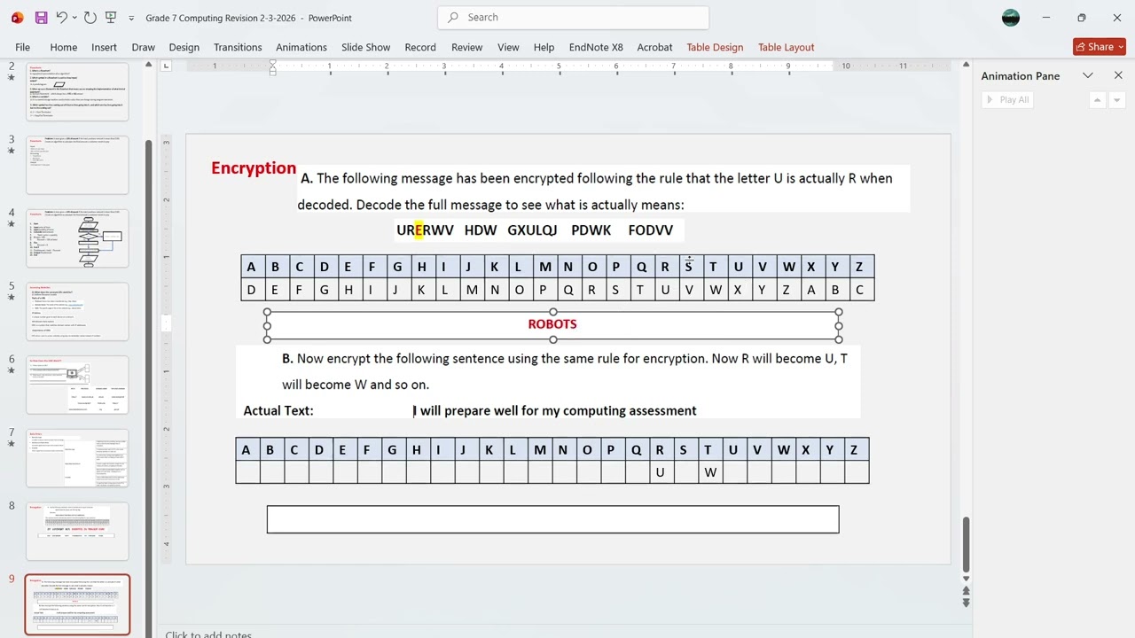1135x638 pixels.
Task: Click the PowerPoint app icon
Action: point(17,18)
